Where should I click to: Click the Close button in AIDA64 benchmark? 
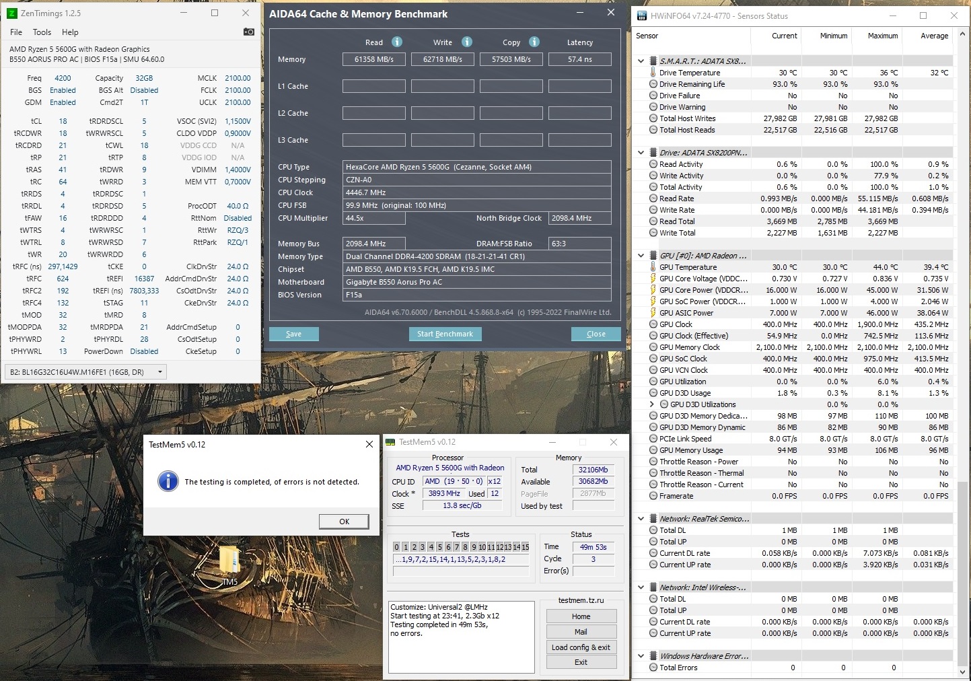(596, 334)
